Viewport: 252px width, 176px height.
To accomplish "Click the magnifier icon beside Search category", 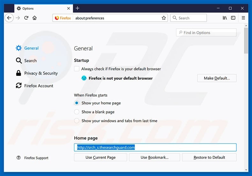I will tap(19, 61).
